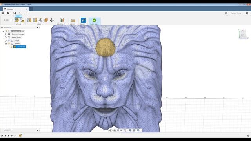This screenshot has height=141, width=251.
Task: Select the MESH ribbon tab
Action: [x=18, y=16]
